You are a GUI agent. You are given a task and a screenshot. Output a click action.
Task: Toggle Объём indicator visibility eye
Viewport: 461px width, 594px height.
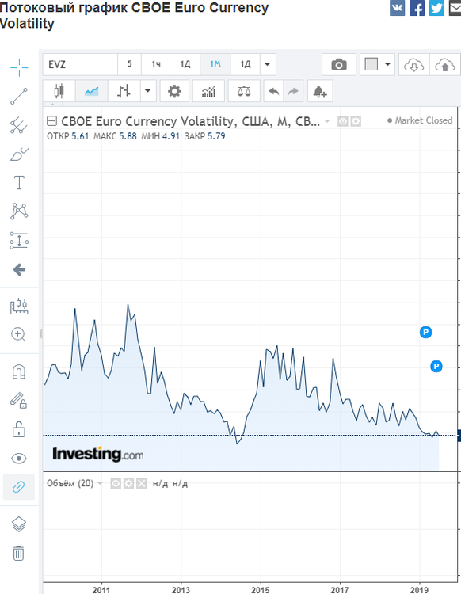116,483
